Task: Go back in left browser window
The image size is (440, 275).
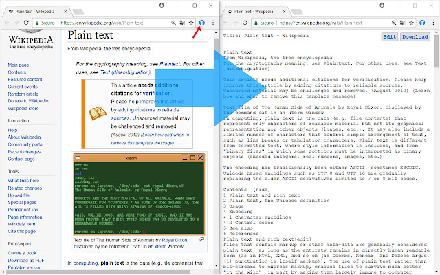Action: pyautogui.click(x=7, y=23)
